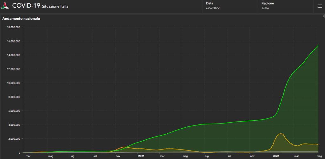Click the green line's endpoint at far right

coord(318,45)
